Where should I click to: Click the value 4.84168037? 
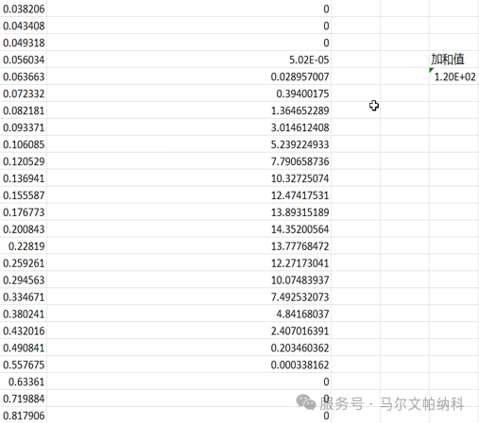point(302,314)
